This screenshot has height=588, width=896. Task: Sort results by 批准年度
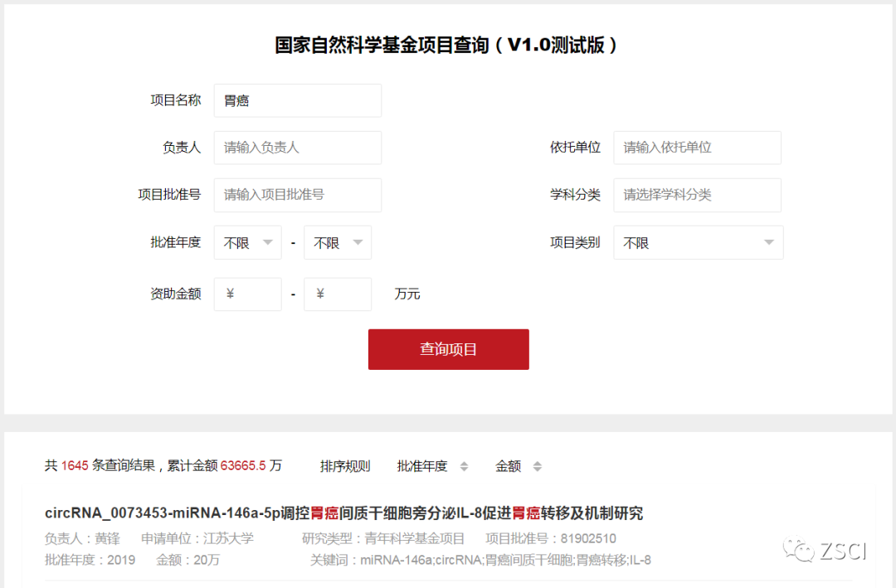[x=432, y=466]
